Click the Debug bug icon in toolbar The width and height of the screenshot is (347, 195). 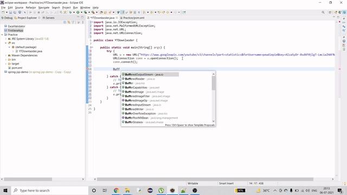pos(70,12)
